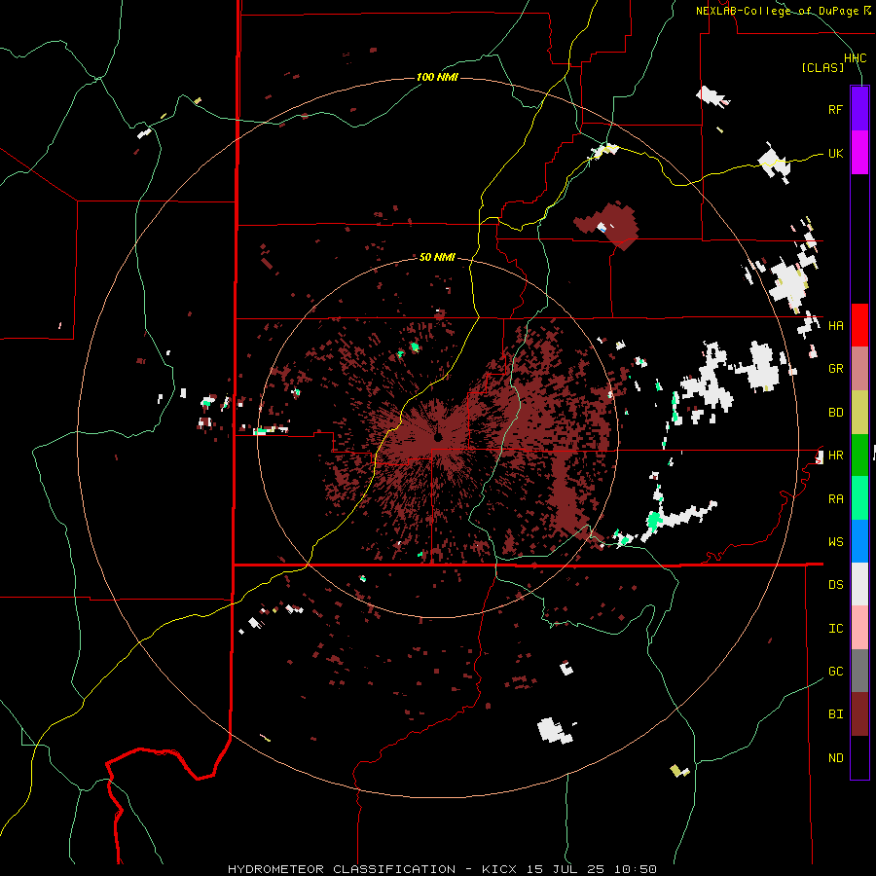This screenshot has height=876, width=876.
Task: Click the red HA legend swatch
Action: click(859, 325)
